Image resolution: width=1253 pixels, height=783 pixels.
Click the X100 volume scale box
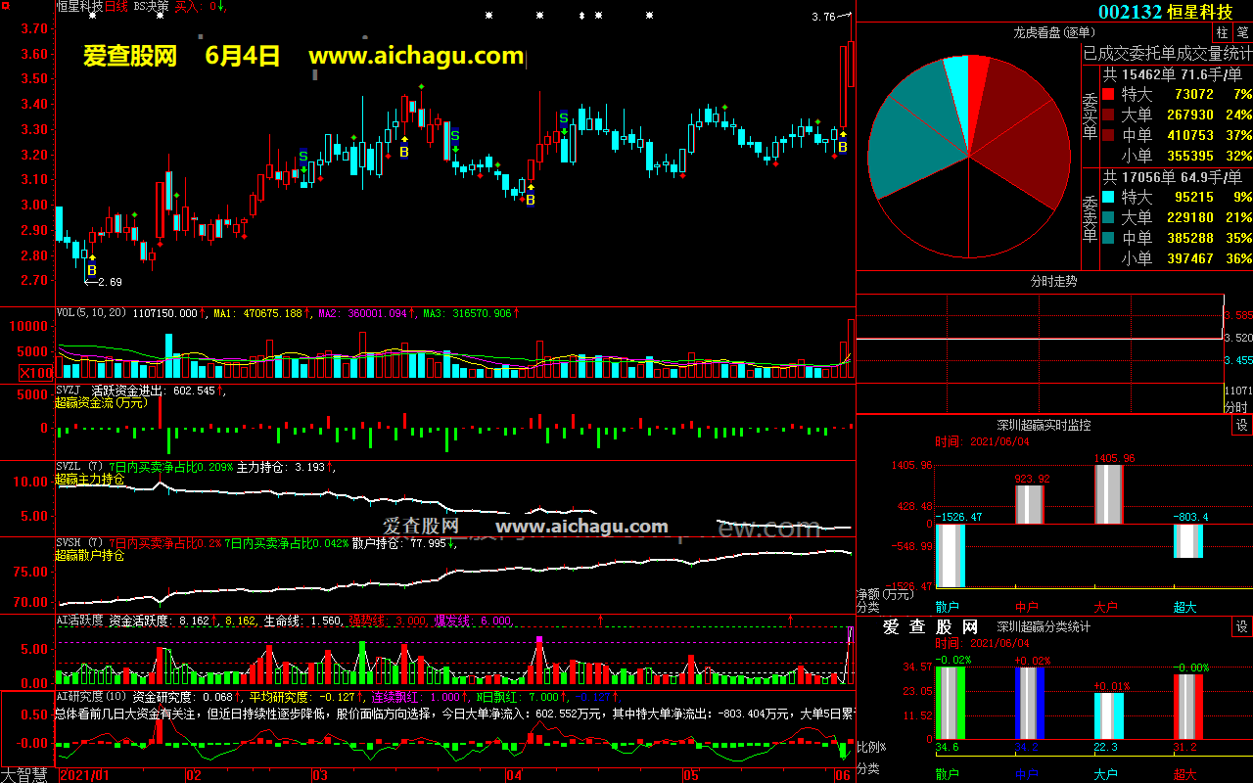click(x=37, y=373)
